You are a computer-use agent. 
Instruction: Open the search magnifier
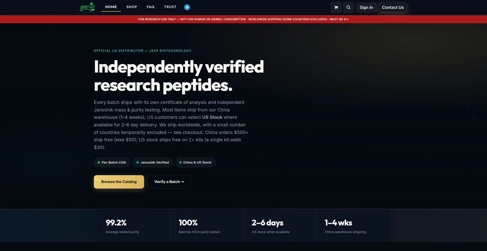(x=349, y=7)
